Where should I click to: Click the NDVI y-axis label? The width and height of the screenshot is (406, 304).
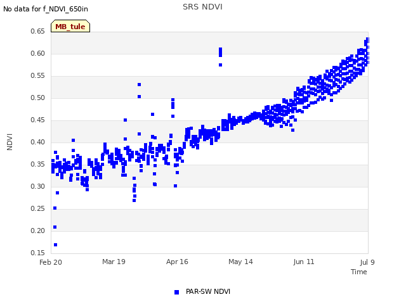tap(10, 142)
